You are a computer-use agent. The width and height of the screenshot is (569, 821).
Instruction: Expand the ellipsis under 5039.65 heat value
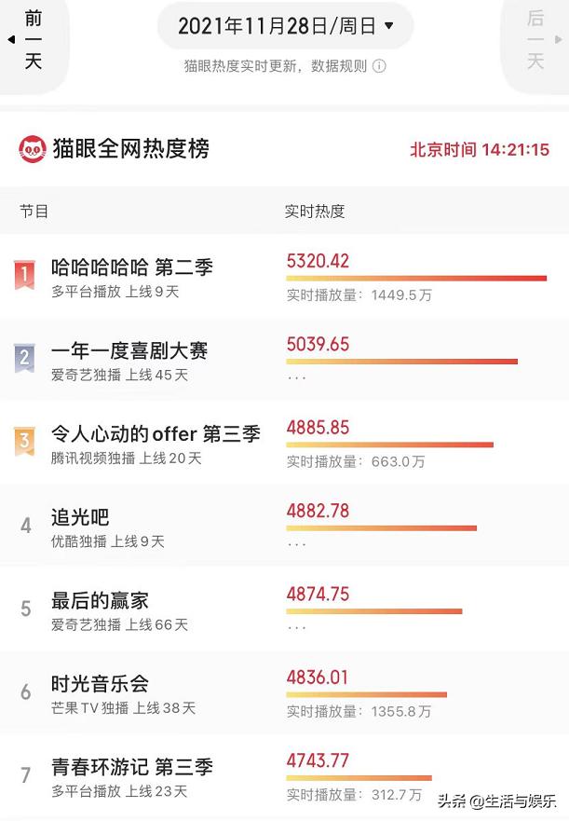[296, 377]
